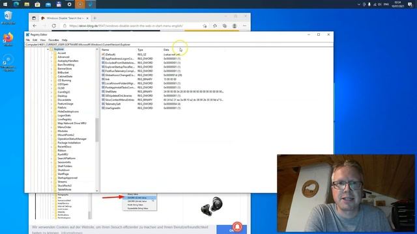The width and height of the screenshot is (417, 234).
Task: Launch Microsoft Edge from the taskbar
Action: click(16, 5)
